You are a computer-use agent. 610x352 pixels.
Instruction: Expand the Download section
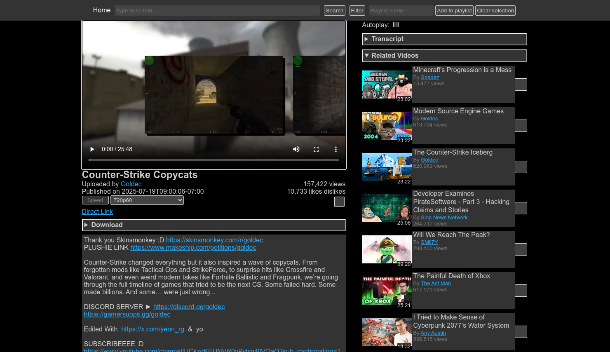tap(213, 225)
